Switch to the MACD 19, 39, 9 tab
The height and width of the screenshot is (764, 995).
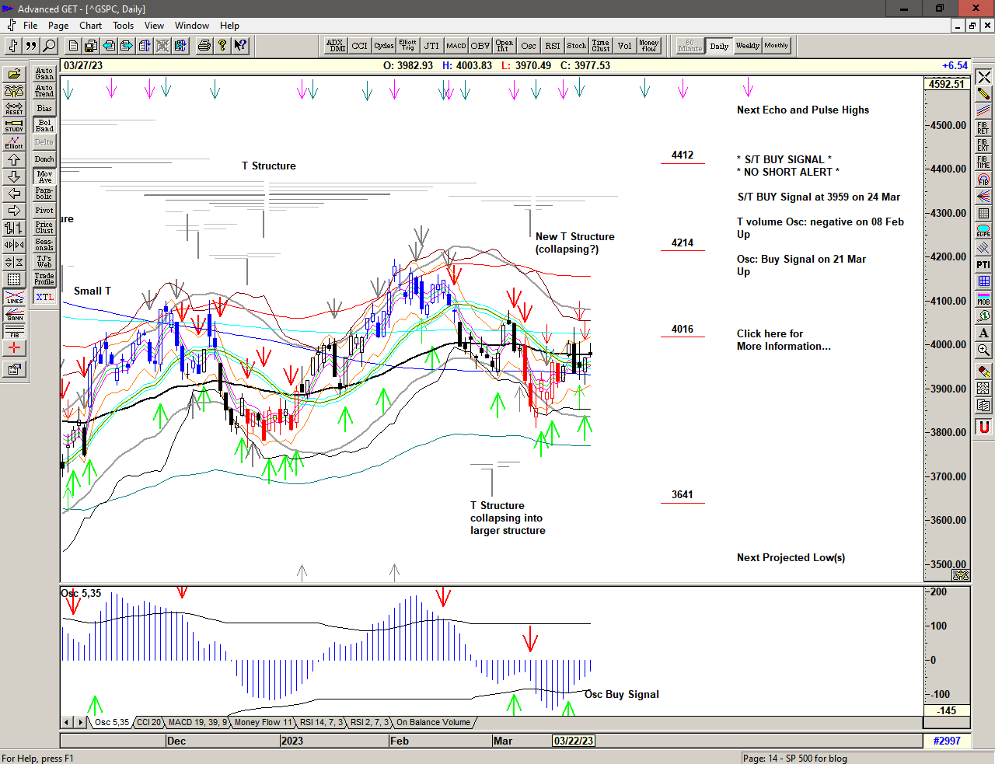click(197, 722)
